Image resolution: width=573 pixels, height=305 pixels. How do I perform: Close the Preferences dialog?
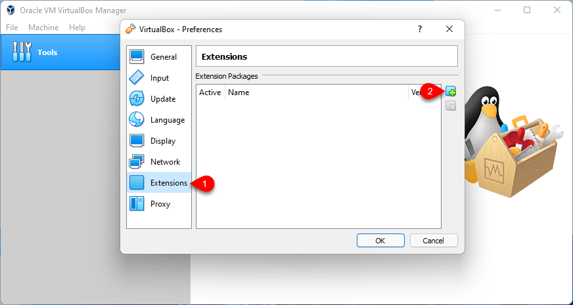449,29
